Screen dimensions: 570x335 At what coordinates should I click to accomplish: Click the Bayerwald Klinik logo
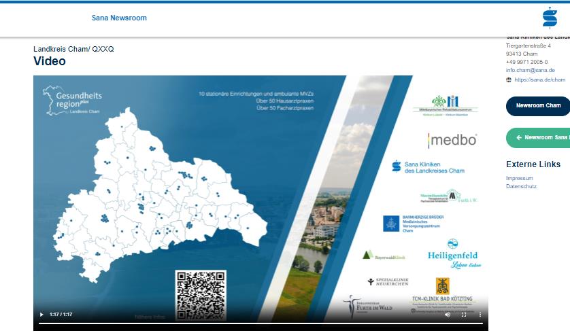(x=384, y=255)
